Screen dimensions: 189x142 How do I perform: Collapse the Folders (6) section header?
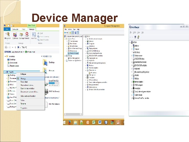[42, 56]
